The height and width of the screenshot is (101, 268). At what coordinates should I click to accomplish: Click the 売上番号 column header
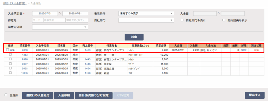(87, 46)
